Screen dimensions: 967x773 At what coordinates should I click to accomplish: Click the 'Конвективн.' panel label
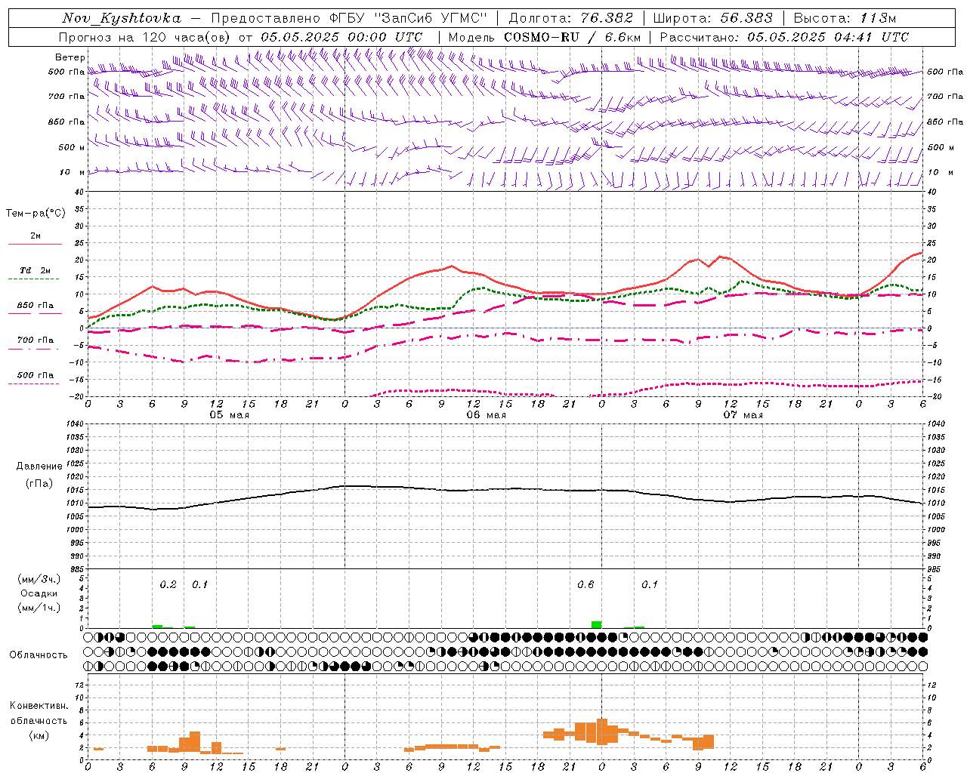click(39, 706)
